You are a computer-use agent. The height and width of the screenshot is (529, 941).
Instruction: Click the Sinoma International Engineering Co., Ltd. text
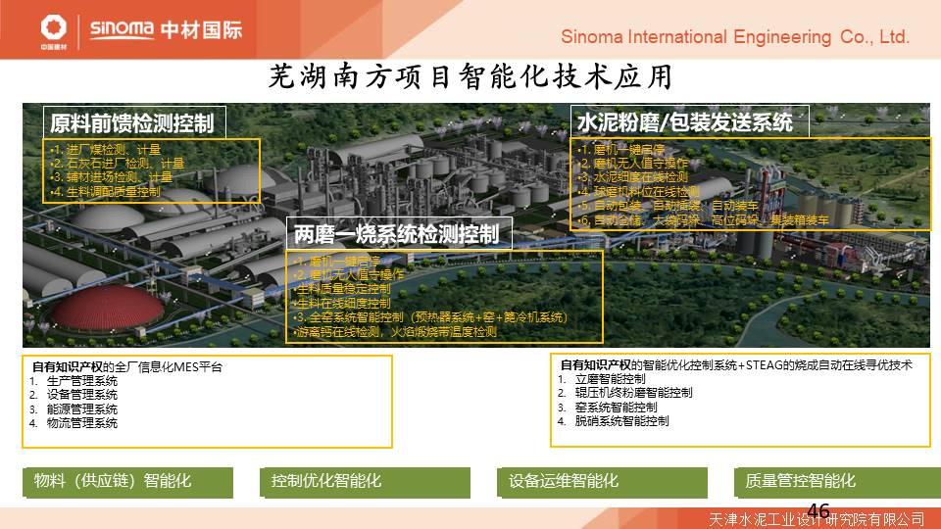[735, 37]
